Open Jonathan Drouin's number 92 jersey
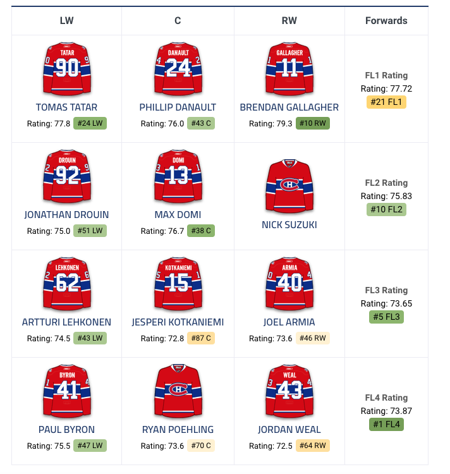The height and width of the screenshot is (474, 450). (x=66, y=175)
